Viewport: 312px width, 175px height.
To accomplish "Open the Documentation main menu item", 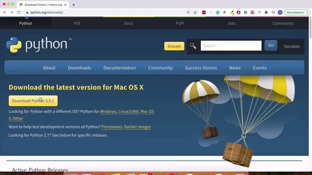I will (119, 68).
